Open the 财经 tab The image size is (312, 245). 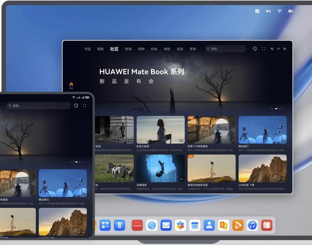point(167,49)
